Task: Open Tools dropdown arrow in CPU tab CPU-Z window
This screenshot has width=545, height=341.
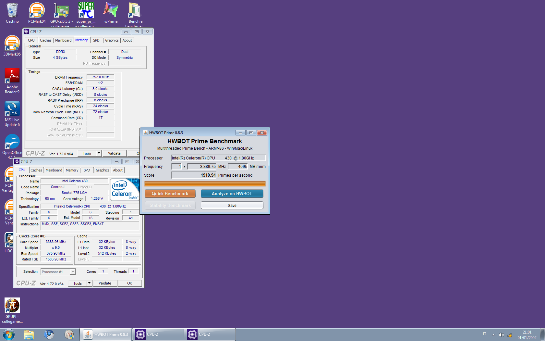Action: 89,283
